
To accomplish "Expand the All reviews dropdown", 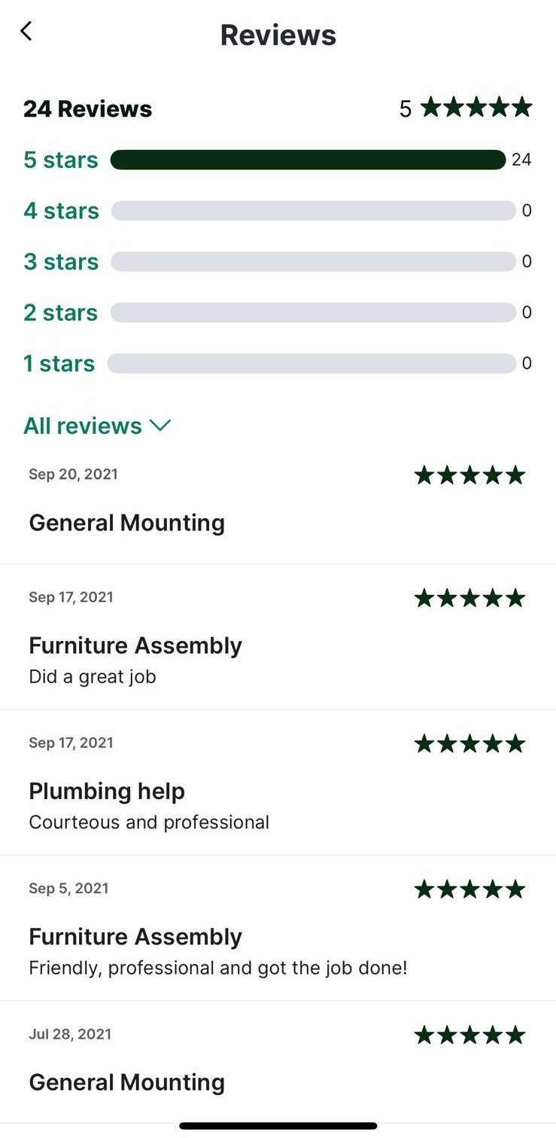I will point(83,426).
